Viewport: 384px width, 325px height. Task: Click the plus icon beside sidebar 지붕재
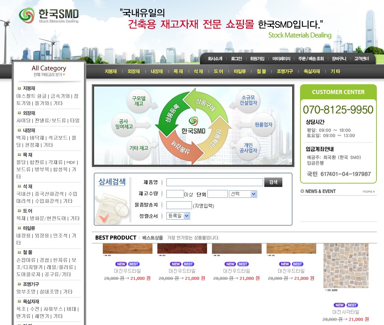tap(19, 88)
